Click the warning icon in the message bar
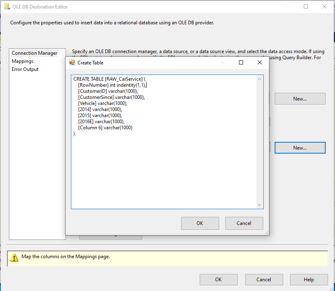335x291 pixels. [14, 258]
